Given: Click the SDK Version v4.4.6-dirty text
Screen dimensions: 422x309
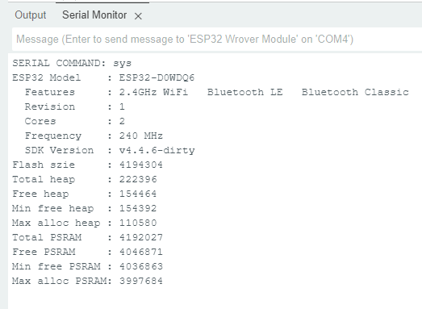Looking at the screenshot, I should (157, 150).
